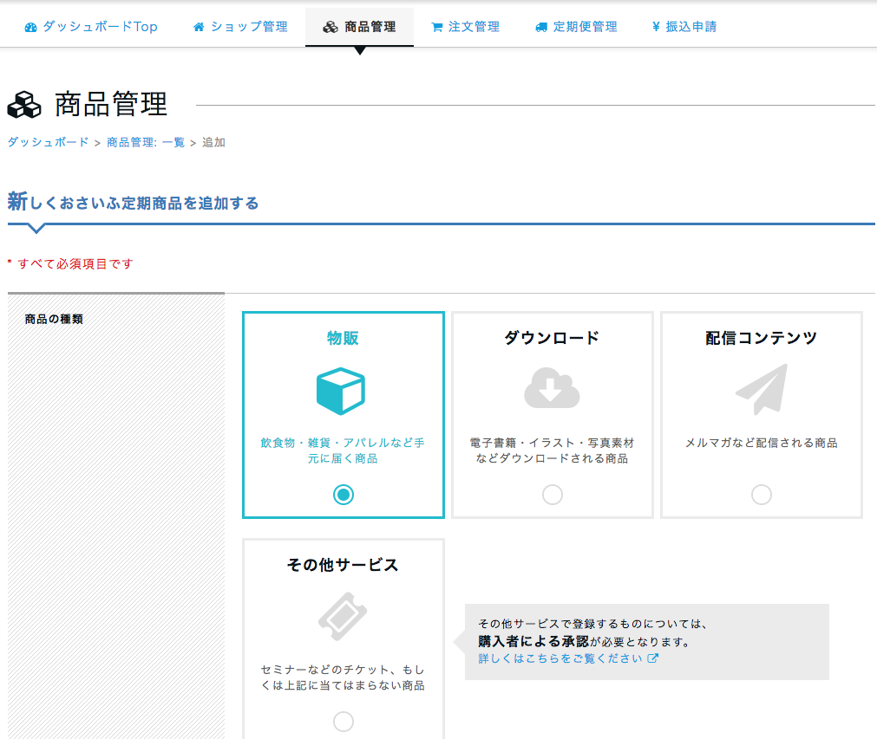Click the ダウンロード card title
Viewport: 877px width, 739px height.
552,338
